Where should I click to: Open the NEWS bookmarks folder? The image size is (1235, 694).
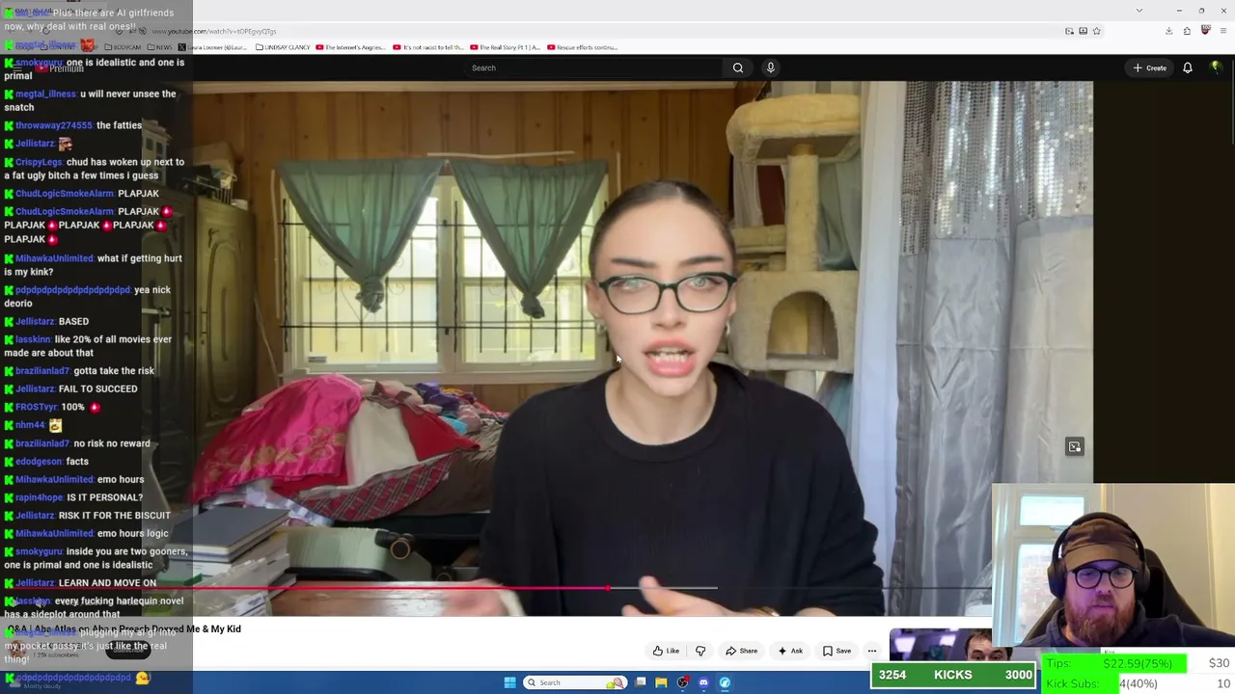[x=159, y=47]
